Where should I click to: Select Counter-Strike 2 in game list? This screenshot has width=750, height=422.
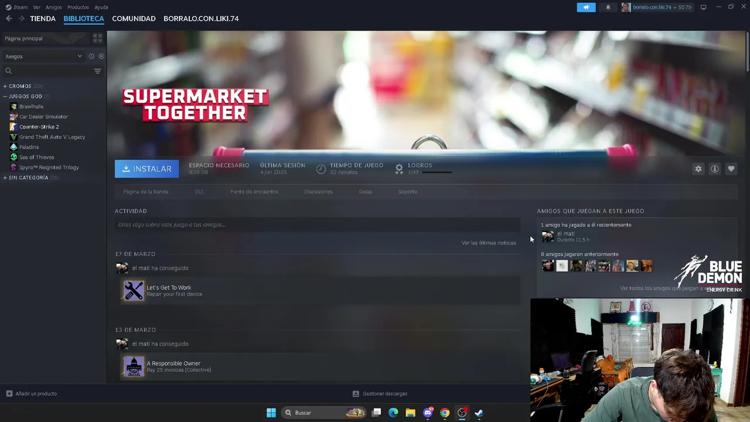pyautogui.click(x=39, y=127)
